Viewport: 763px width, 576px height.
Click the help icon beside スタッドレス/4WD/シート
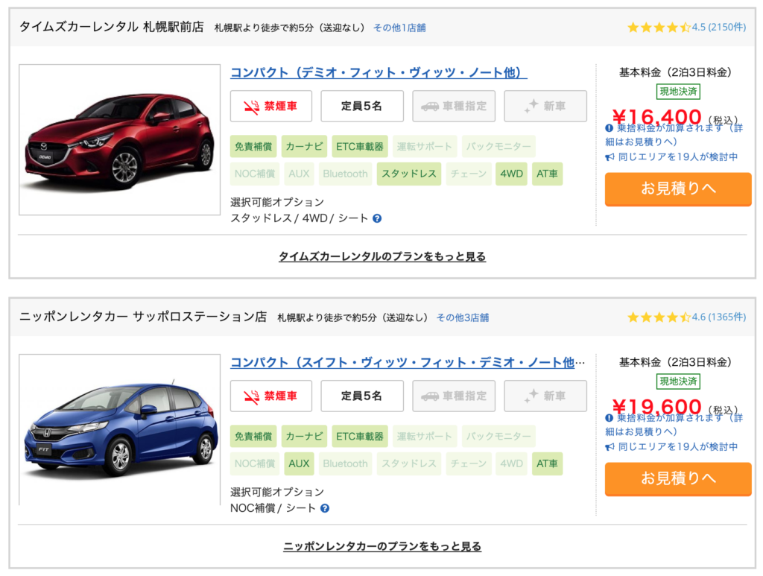coord(377,218)
